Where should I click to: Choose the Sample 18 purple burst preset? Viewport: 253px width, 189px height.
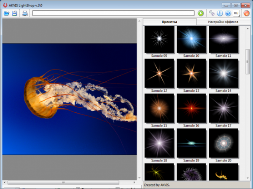pyautogui.click(x=159, y=143)
